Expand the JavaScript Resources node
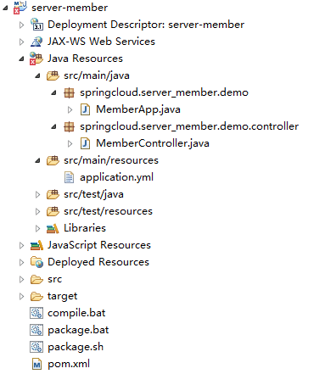The height and width of the screenshot is (374, 325). coord(21,245)
